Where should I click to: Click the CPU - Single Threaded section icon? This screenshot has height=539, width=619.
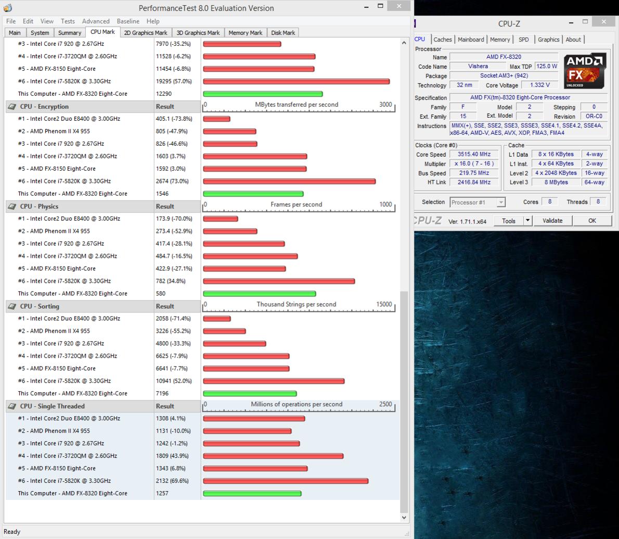[12, 406]
